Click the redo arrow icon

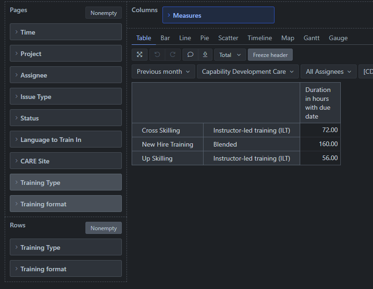pyautogui.click(x=173, y=55)
